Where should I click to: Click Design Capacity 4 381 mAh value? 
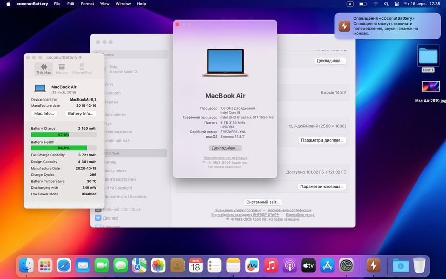pyautogui.click(x=87, y=162)
